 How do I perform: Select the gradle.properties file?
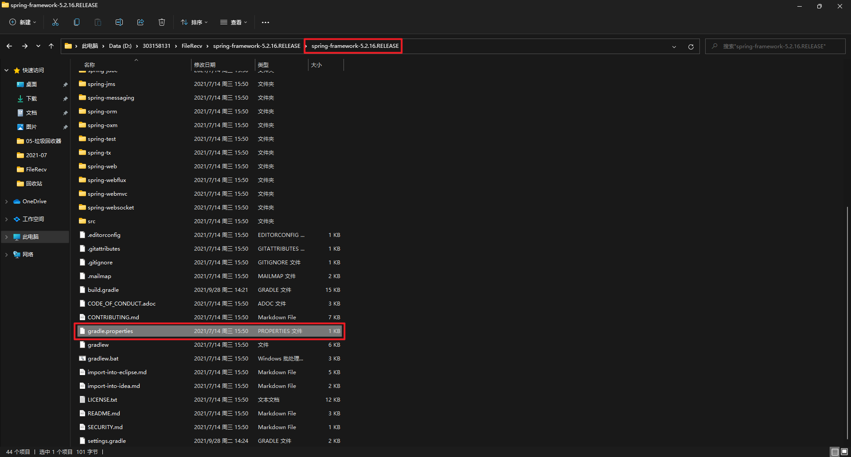[x=210, y=331]
